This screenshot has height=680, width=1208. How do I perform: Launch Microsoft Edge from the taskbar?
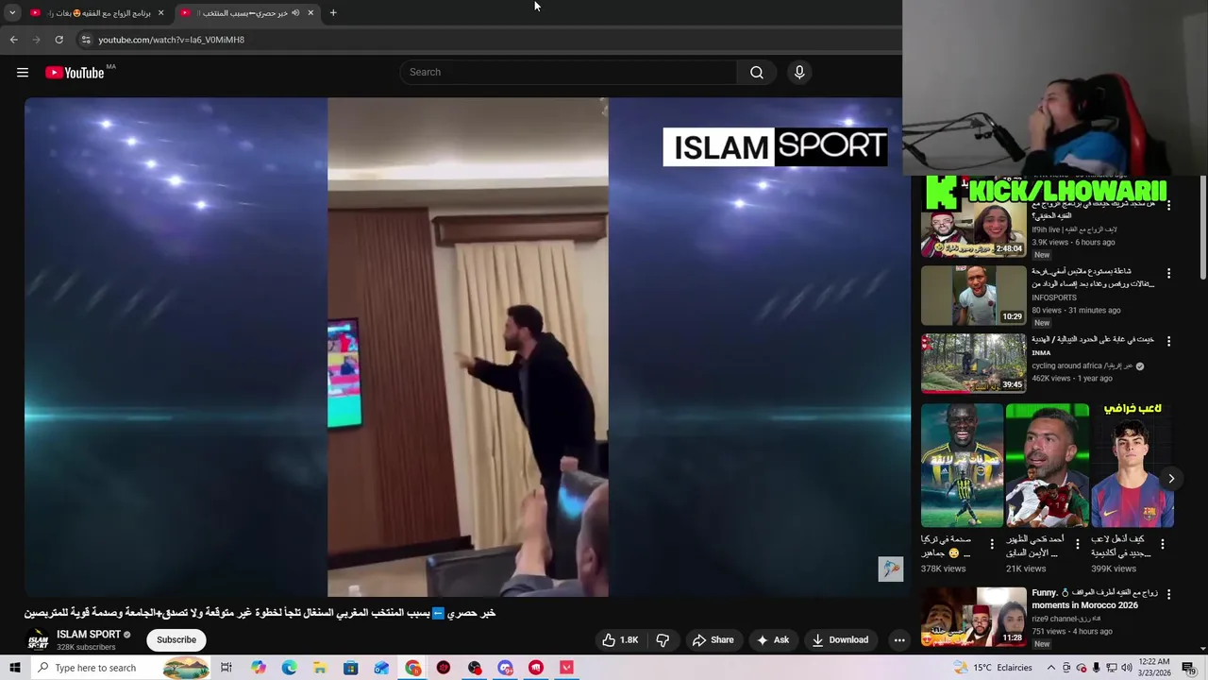click(x=289, y=668)
